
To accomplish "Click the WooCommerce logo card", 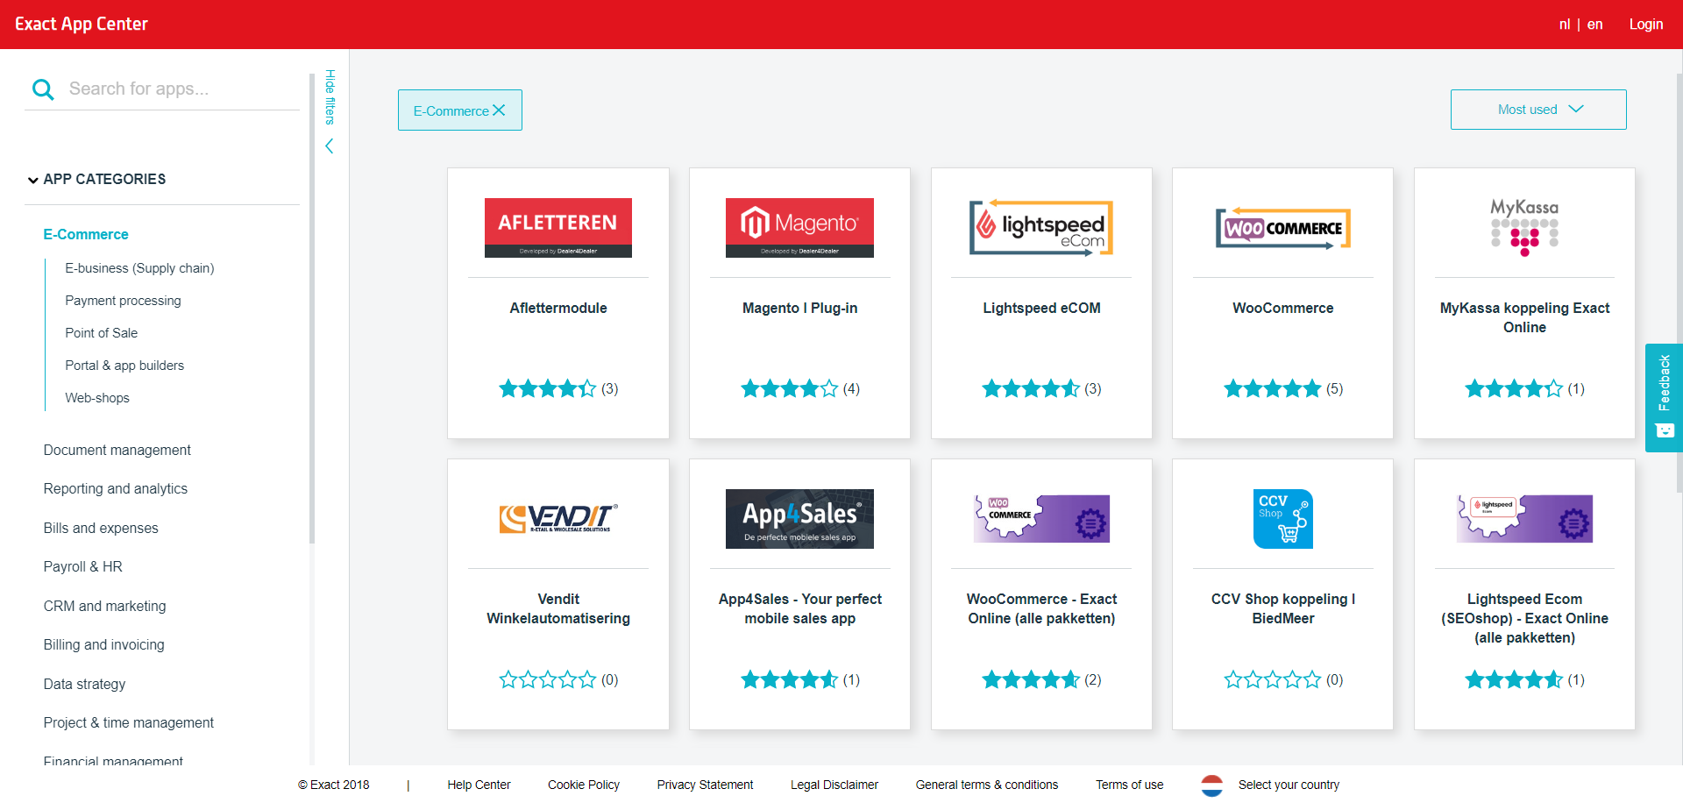I will pyautogui.click(x=1282, y=227).
